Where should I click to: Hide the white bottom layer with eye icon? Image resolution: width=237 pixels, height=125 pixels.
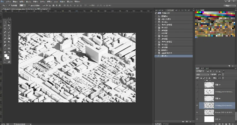tap(197, 119)
